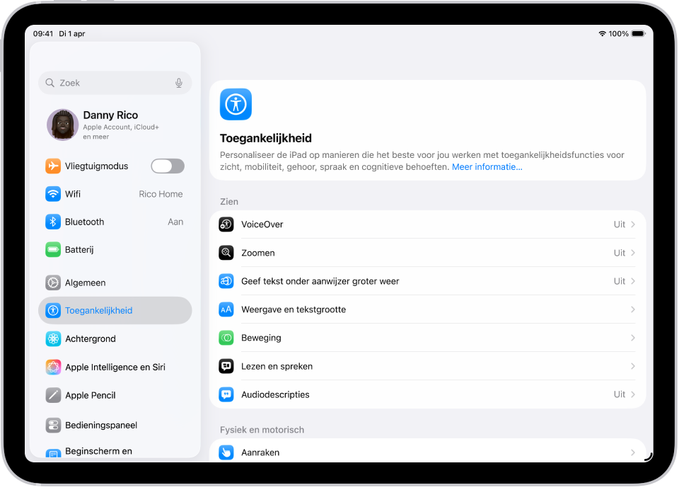Open VoiceOver settings via its icon
Screen dimensions: 679x490
click(226, 224)
